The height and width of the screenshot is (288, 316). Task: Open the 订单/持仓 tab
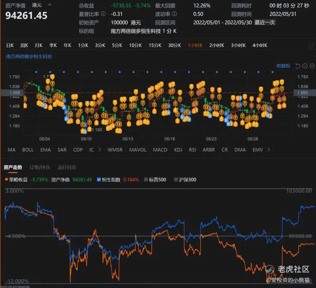[x=40, y=167]
